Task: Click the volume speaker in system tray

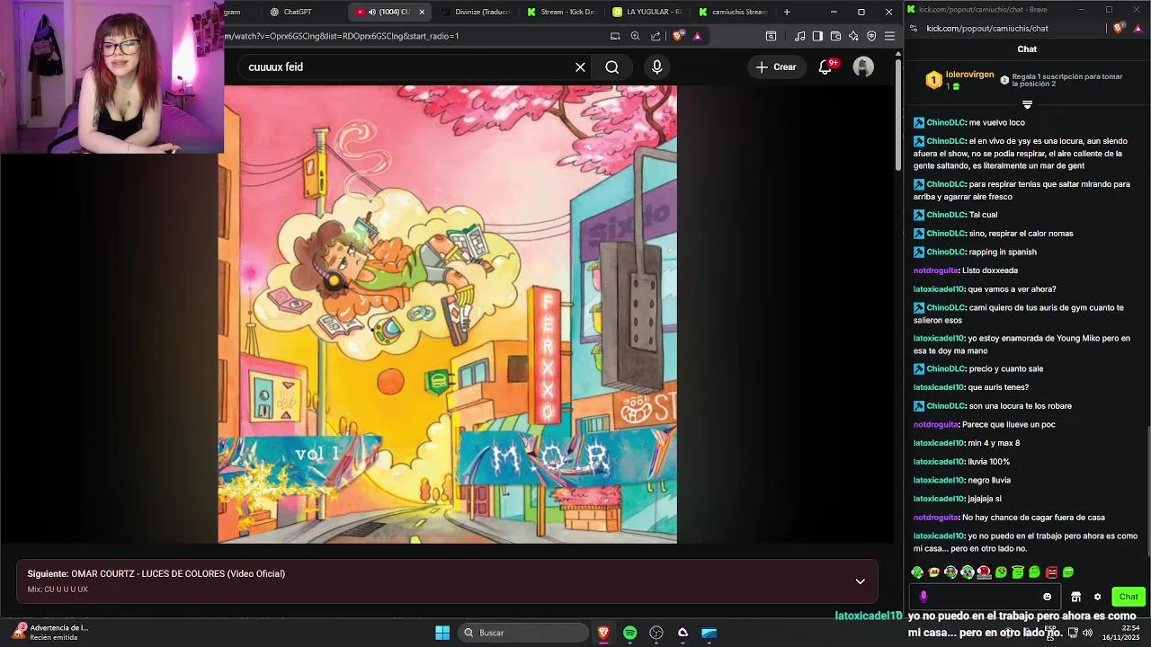Action: 1087,633
